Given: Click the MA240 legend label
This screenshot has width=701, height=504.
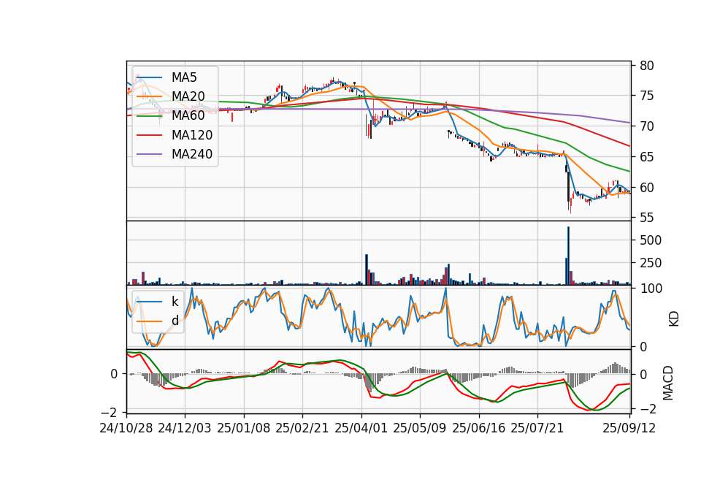Looking at the screenshot, I should coord(192,154).
